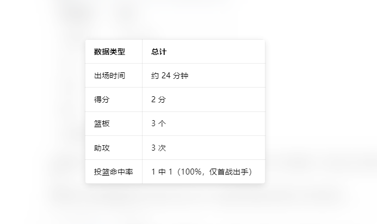377x224 pixels.
Task: Select the 得分 row label
Action: coord(102,99)
